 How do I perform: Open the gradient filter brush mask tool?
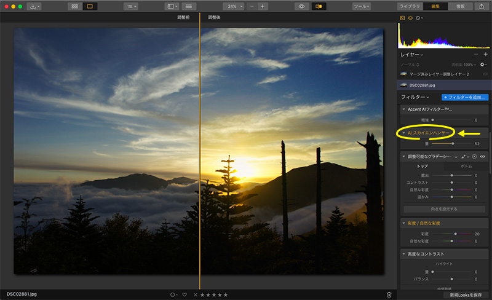(x=465, y=157)
